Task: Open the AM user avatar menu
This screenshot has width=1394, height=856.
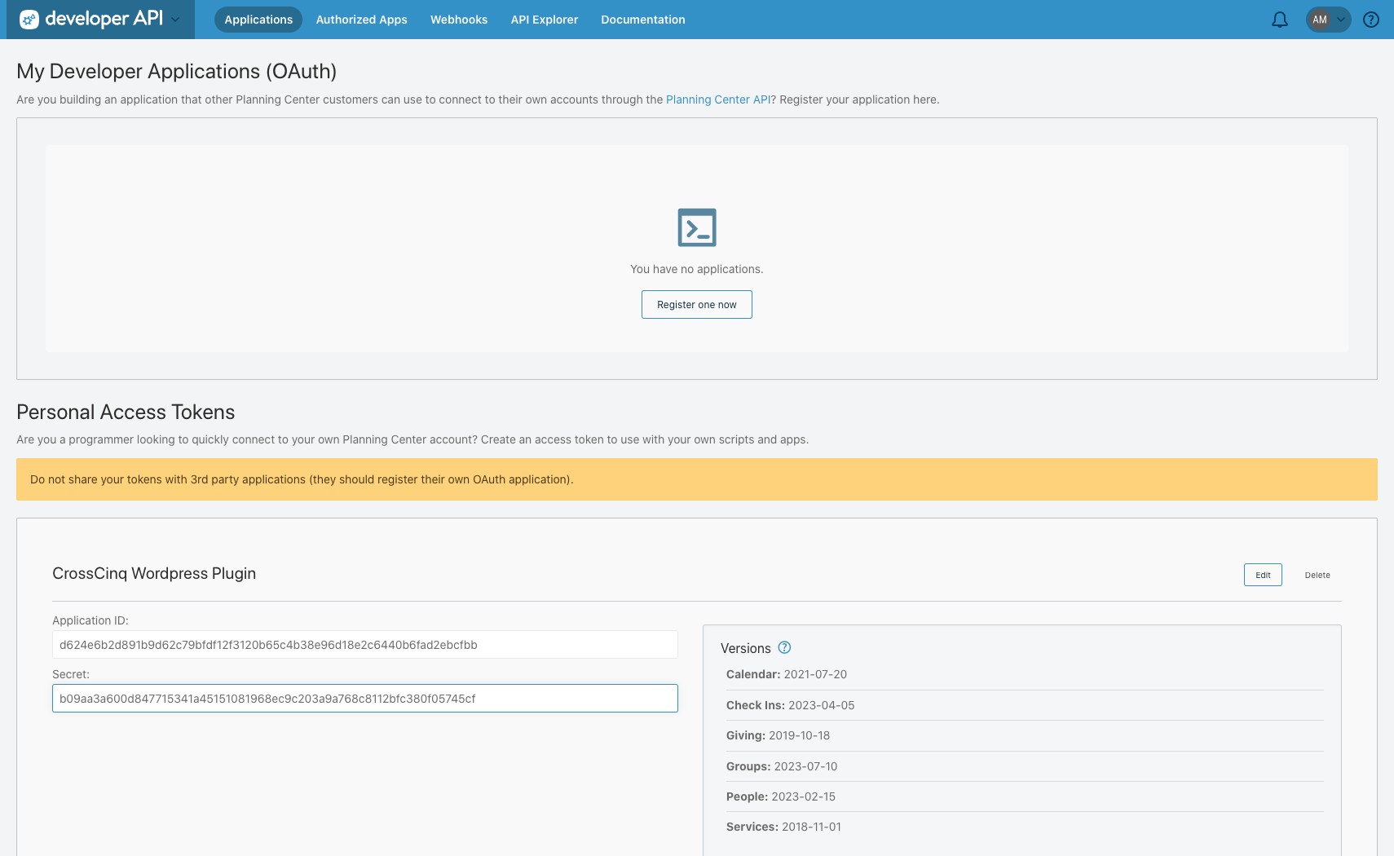Action: click(x=1328, y=20)
